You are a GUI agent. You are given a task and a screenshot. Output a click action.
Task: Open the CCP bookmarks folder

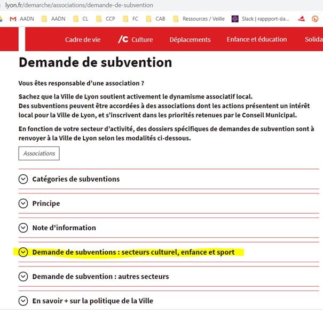[106, 19]
